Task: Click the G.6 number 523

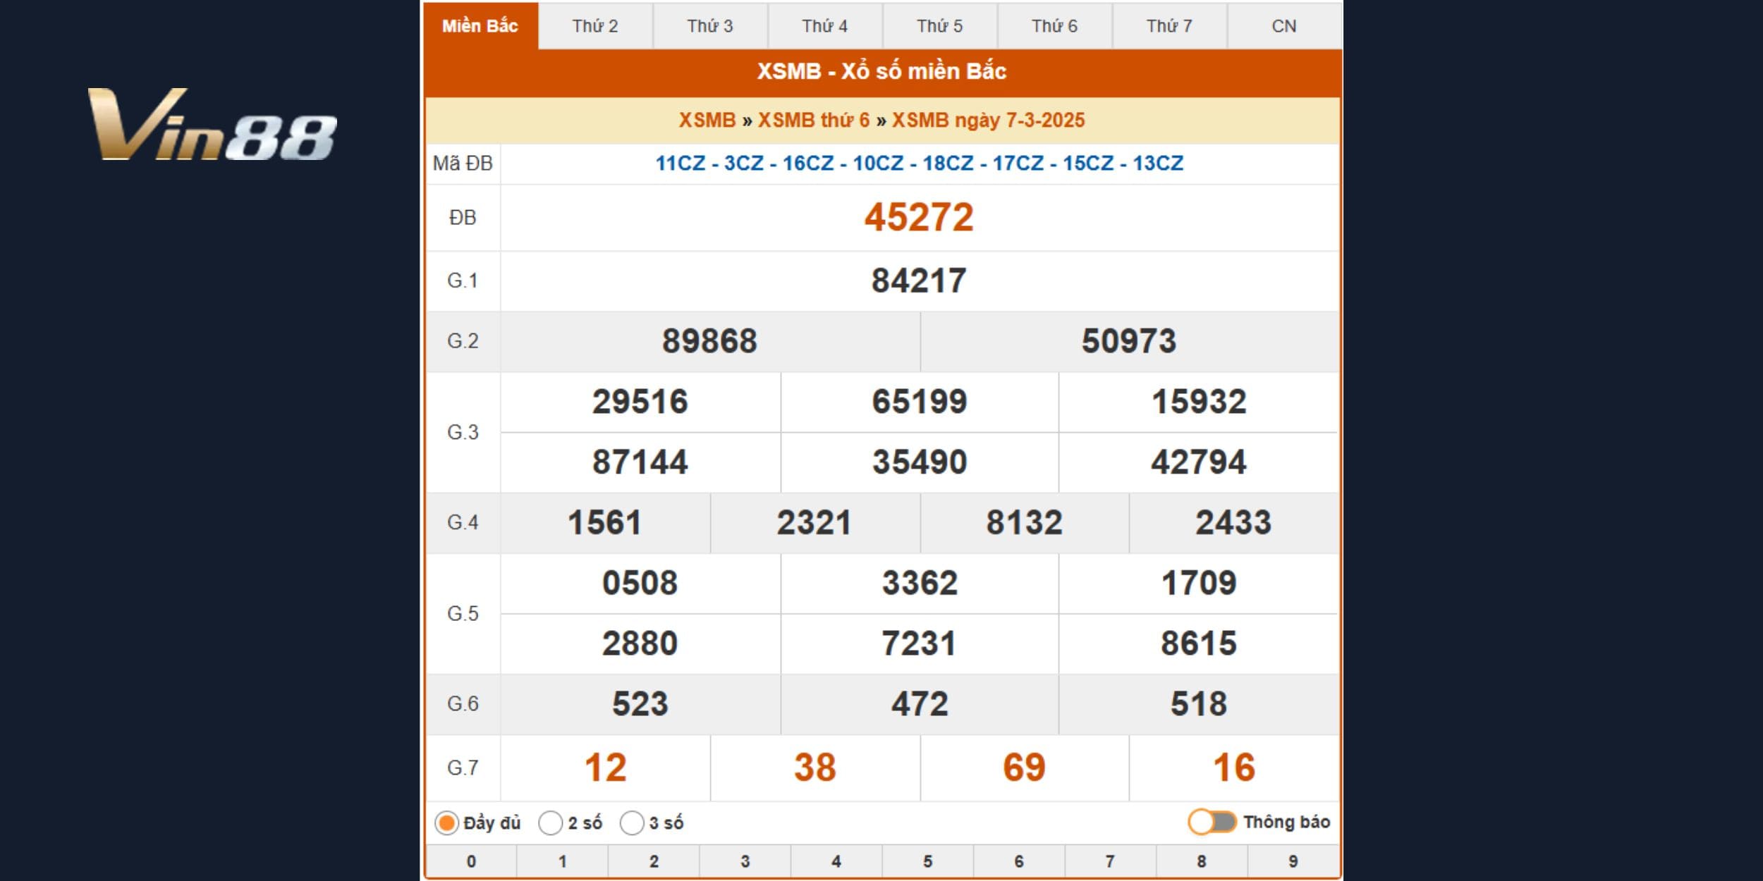Action: point(640,704)
